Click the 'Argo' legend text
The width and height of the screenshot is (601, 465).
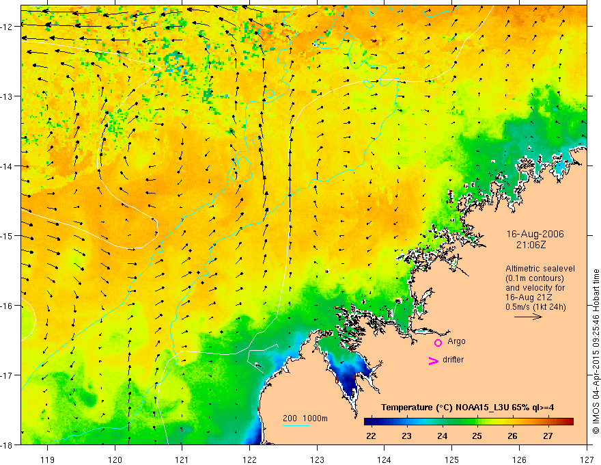(x=456, y=341)
